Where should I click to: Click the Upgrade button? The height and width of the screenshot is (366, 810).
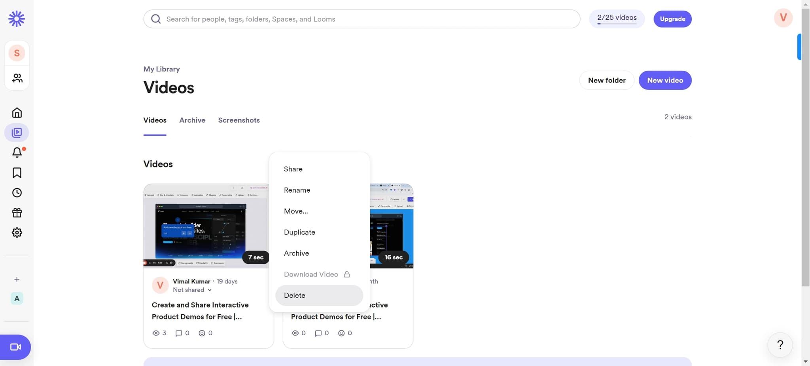point(672,19)
